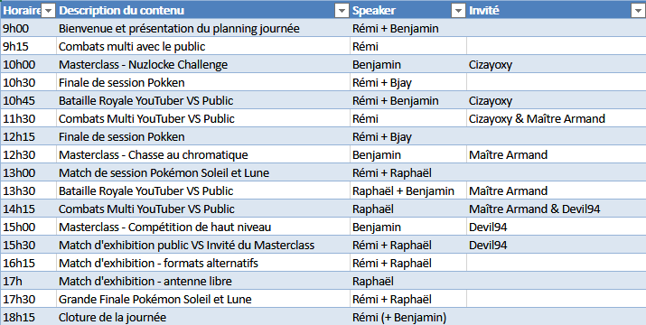Select the Compétition de haut niveau cell

pyautogui.click(x=203, y=227)
